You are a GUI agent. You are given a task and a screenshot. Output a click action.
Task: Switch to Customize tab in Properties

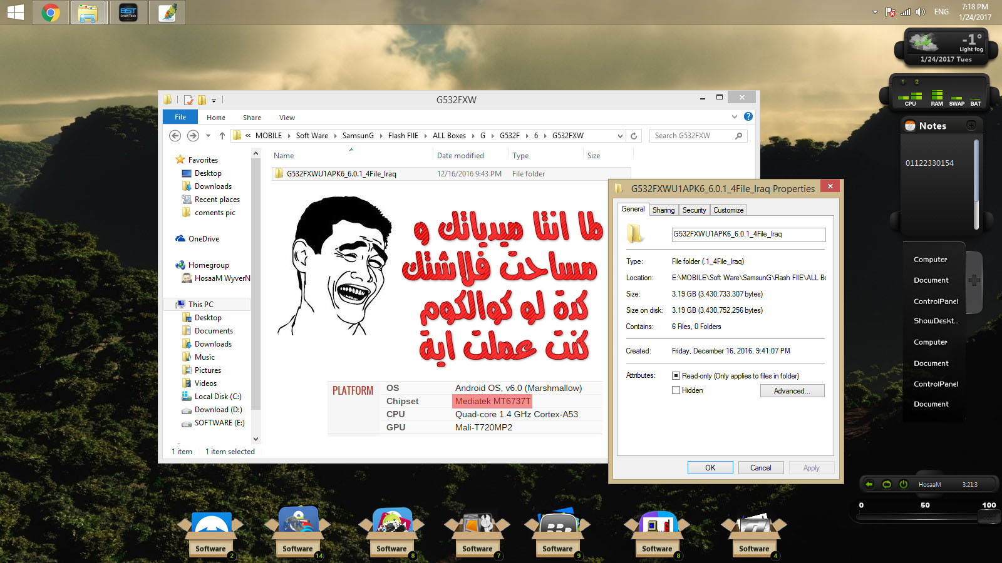point(728,210)
